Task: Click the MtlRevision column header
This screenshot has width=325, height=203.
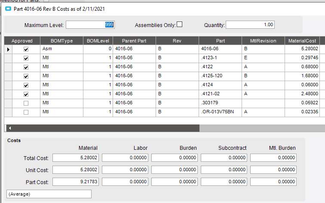Action: click(x=263, y=41)
